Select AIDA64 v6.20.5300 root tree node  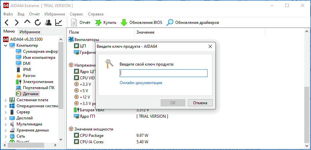23,39
